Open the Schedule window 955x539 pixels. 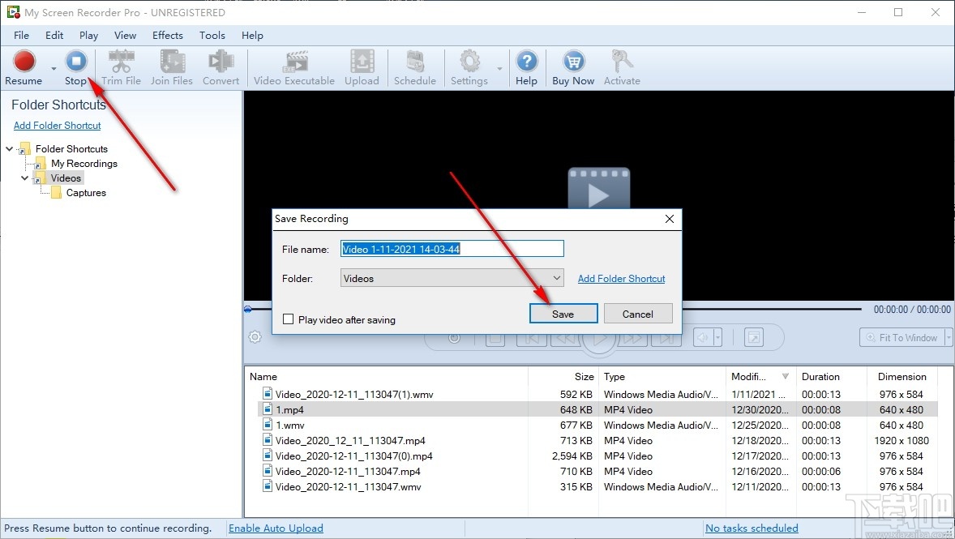click(x=415, y=67)
